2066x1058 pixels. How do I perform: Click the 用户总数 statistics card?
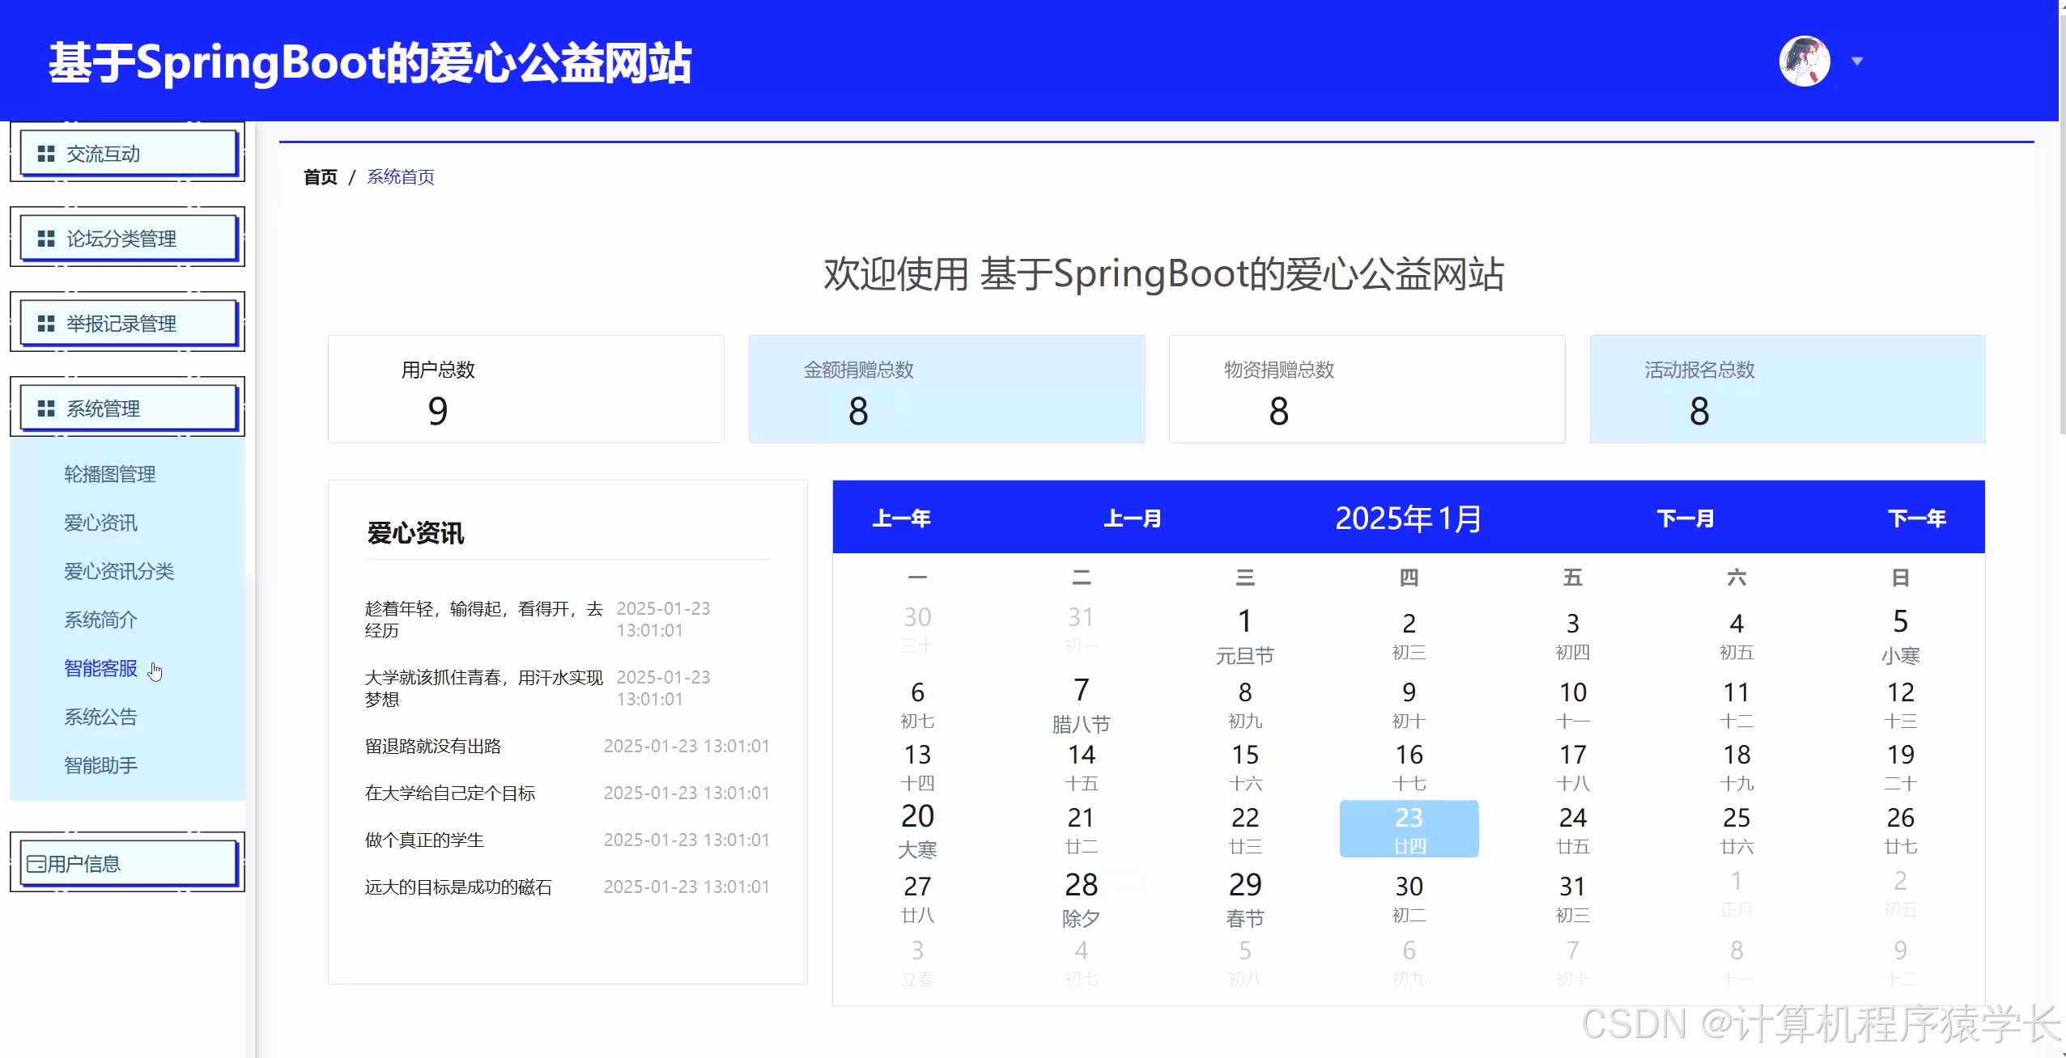click(x=525, y=389)
